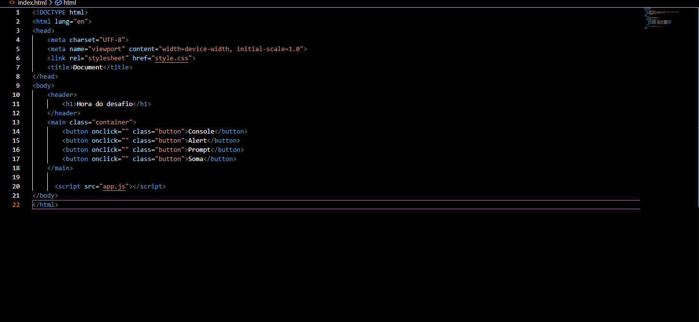Click the src attribute name
699x322 pixels.
90,187
